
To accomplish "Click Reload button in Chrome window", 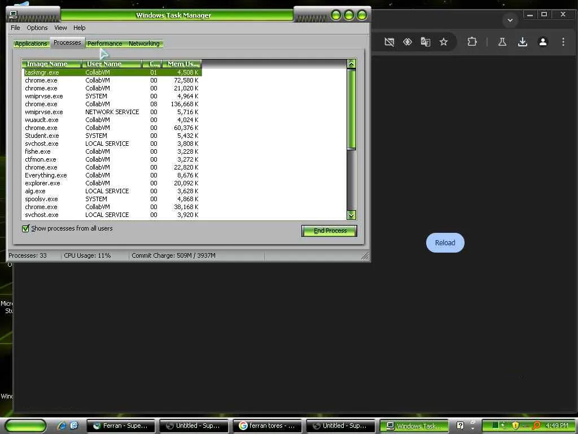I will (x=445, y=243).
